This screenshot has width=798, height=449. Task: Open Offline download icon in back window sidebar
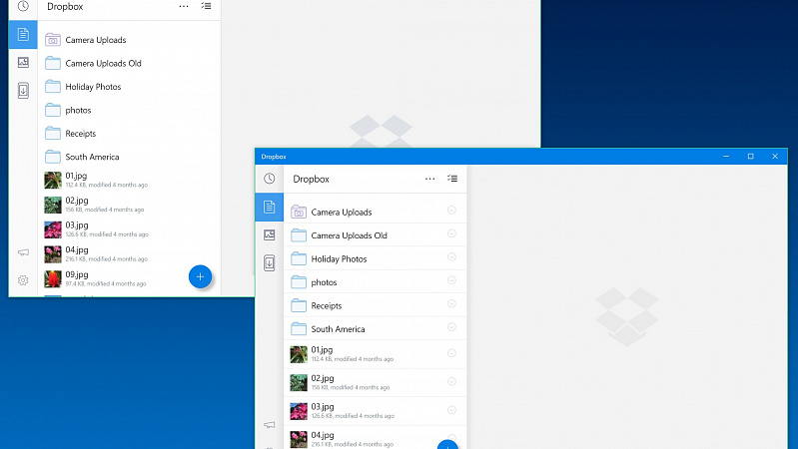tap(23, 91)
